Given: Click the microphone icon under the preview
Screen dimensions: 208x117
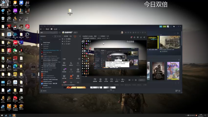Looking at the screenshot, I should [x=117, y=80].
